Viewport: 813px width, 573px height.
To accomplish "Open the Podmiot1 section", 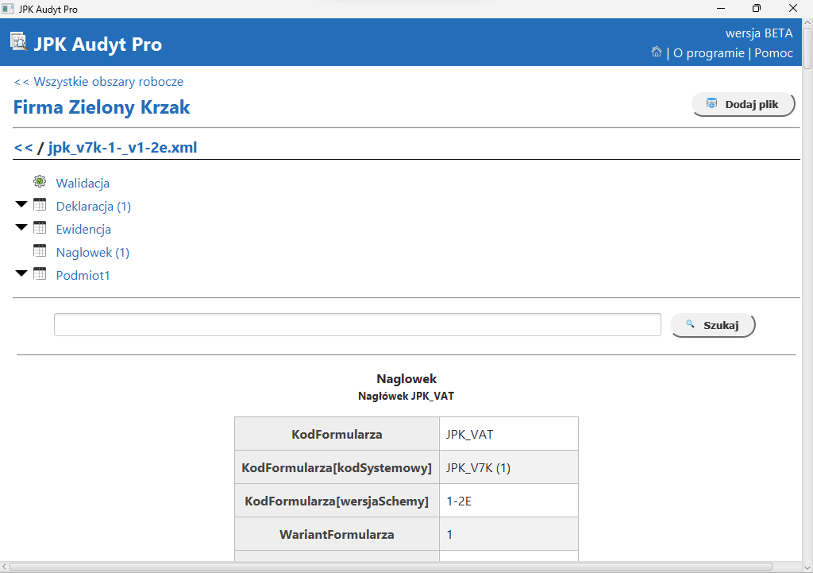I will click(83, 276).
